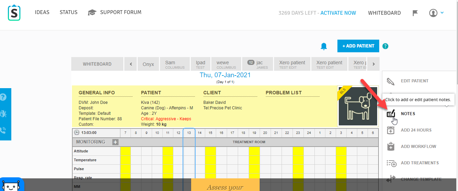Click the phone icon on left sidebar

(3, 130)
